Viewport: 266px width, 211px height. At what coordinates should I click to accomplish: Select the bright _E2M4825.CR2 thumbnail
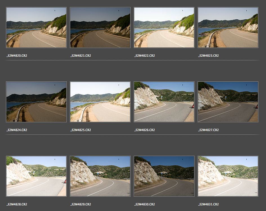coord(100,102)
